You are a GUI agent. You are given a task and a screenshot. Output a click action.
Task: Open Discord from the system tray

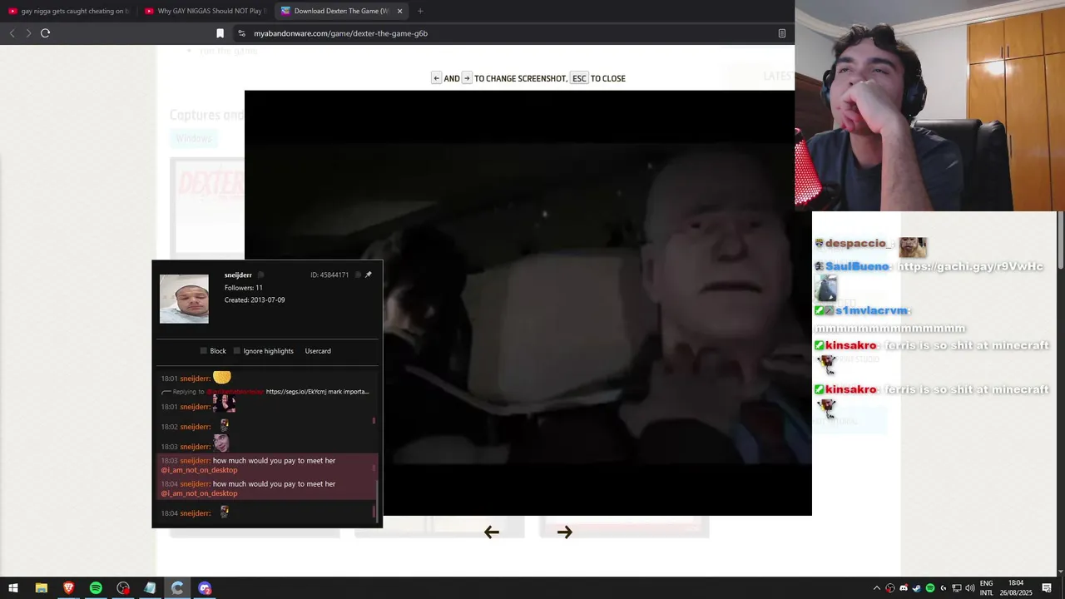click(904, 588)
